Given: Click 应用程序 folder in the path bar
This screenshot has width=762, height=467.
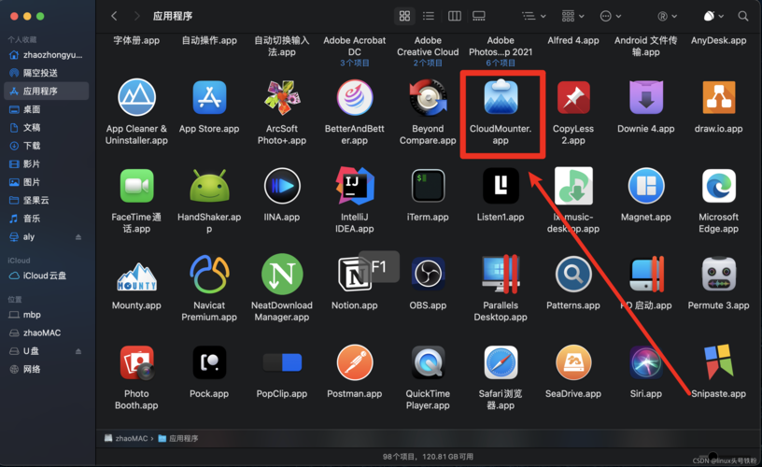Looking at the screenshot, I should (x=178, y=438).
